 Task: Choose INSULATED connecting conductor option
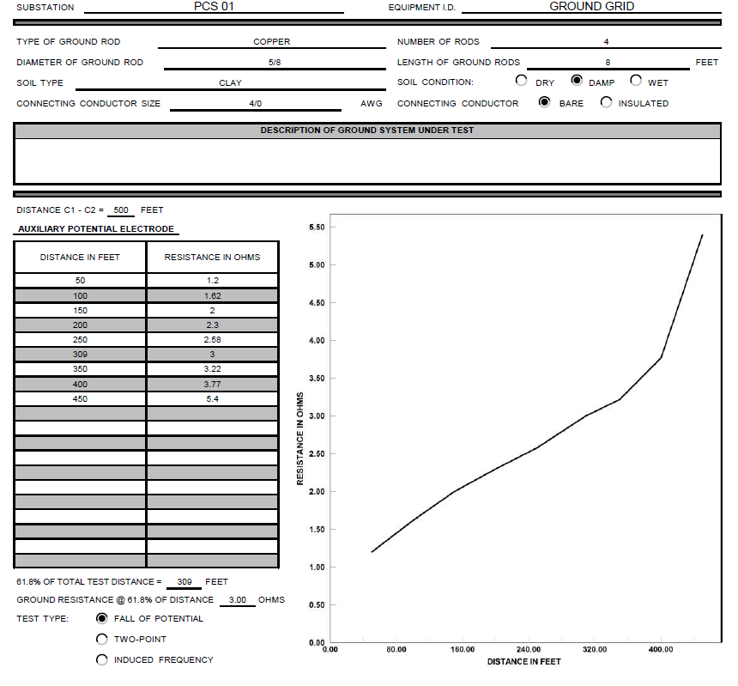pos(607,102)
